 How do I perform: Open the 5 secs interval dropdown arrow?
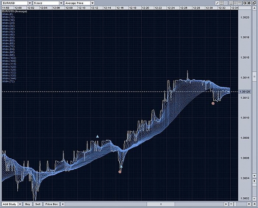[x=61, y=3]
